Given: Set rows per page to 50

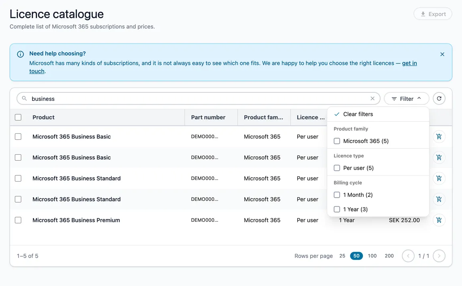Looking at the screenshot, I should tap(356, 256).
